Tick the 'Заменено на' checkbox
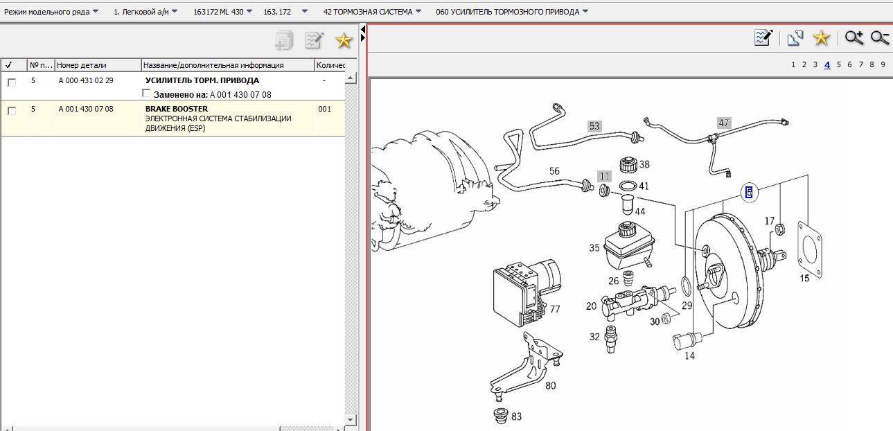Viewport: 893px width, 431px height. tap(146, 94)
